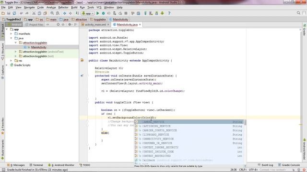307x172 pixels.
Task: Switch to the activity_main.xml editor tab
Action: pos(95,24)
